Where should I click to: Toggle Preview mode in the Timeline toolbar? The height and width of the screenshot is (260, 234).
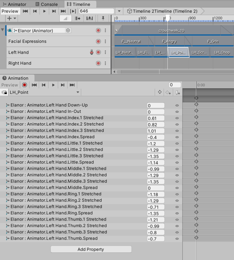10,11
